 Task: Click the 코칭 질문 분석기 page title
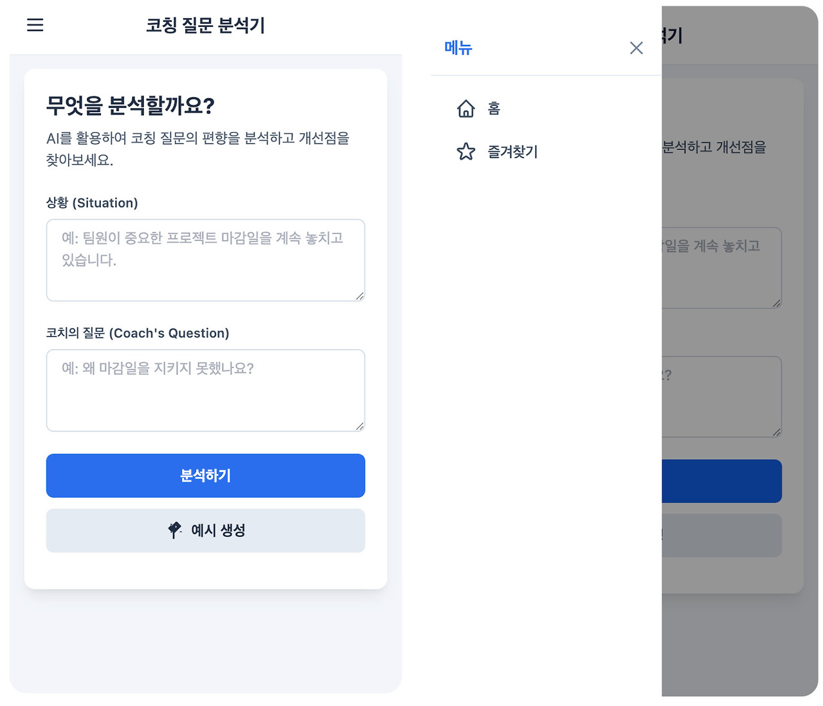pos(205,25)
